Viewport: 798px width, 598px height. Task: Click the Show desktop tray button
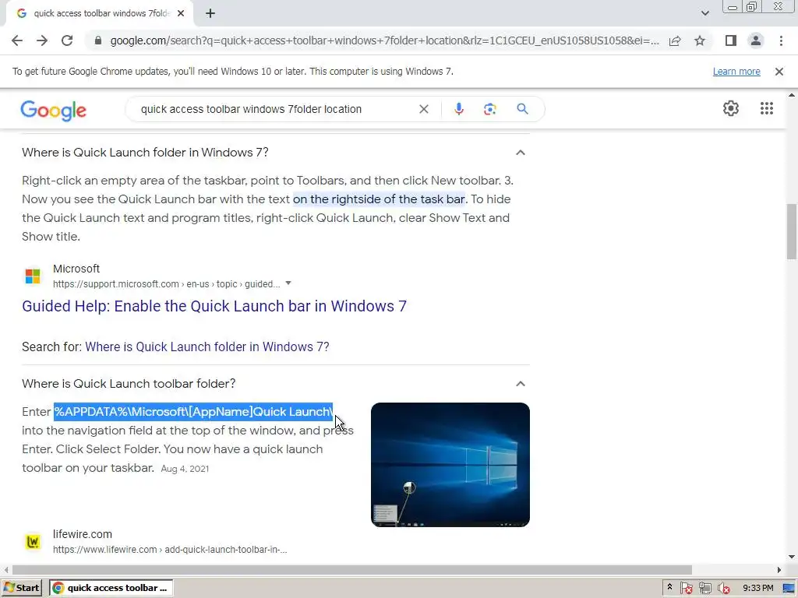click(x=789, y=589)
